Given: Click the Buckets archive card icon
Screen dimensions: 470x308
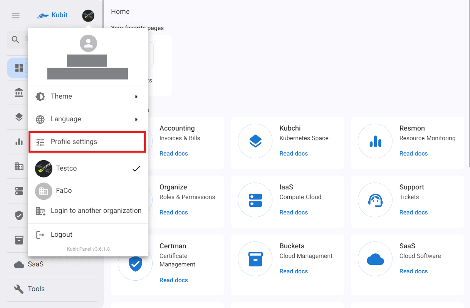Looking at the screenshot, I should tap(255, 259).
